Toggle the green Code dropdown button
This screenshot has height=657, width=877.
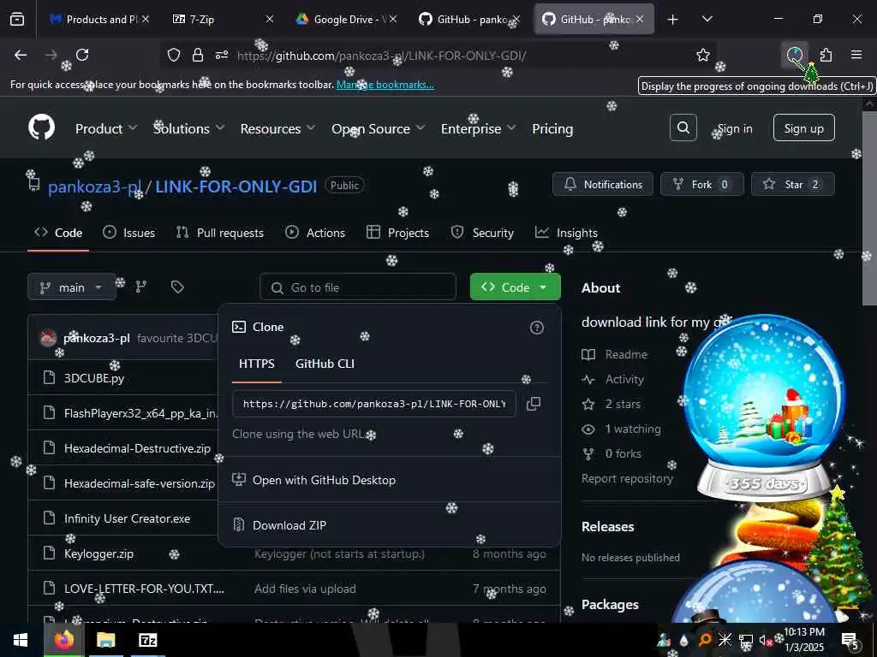tap(515, 287)
